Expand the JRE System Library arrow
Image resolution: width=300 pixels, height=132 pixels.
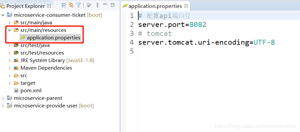[10, 60]
